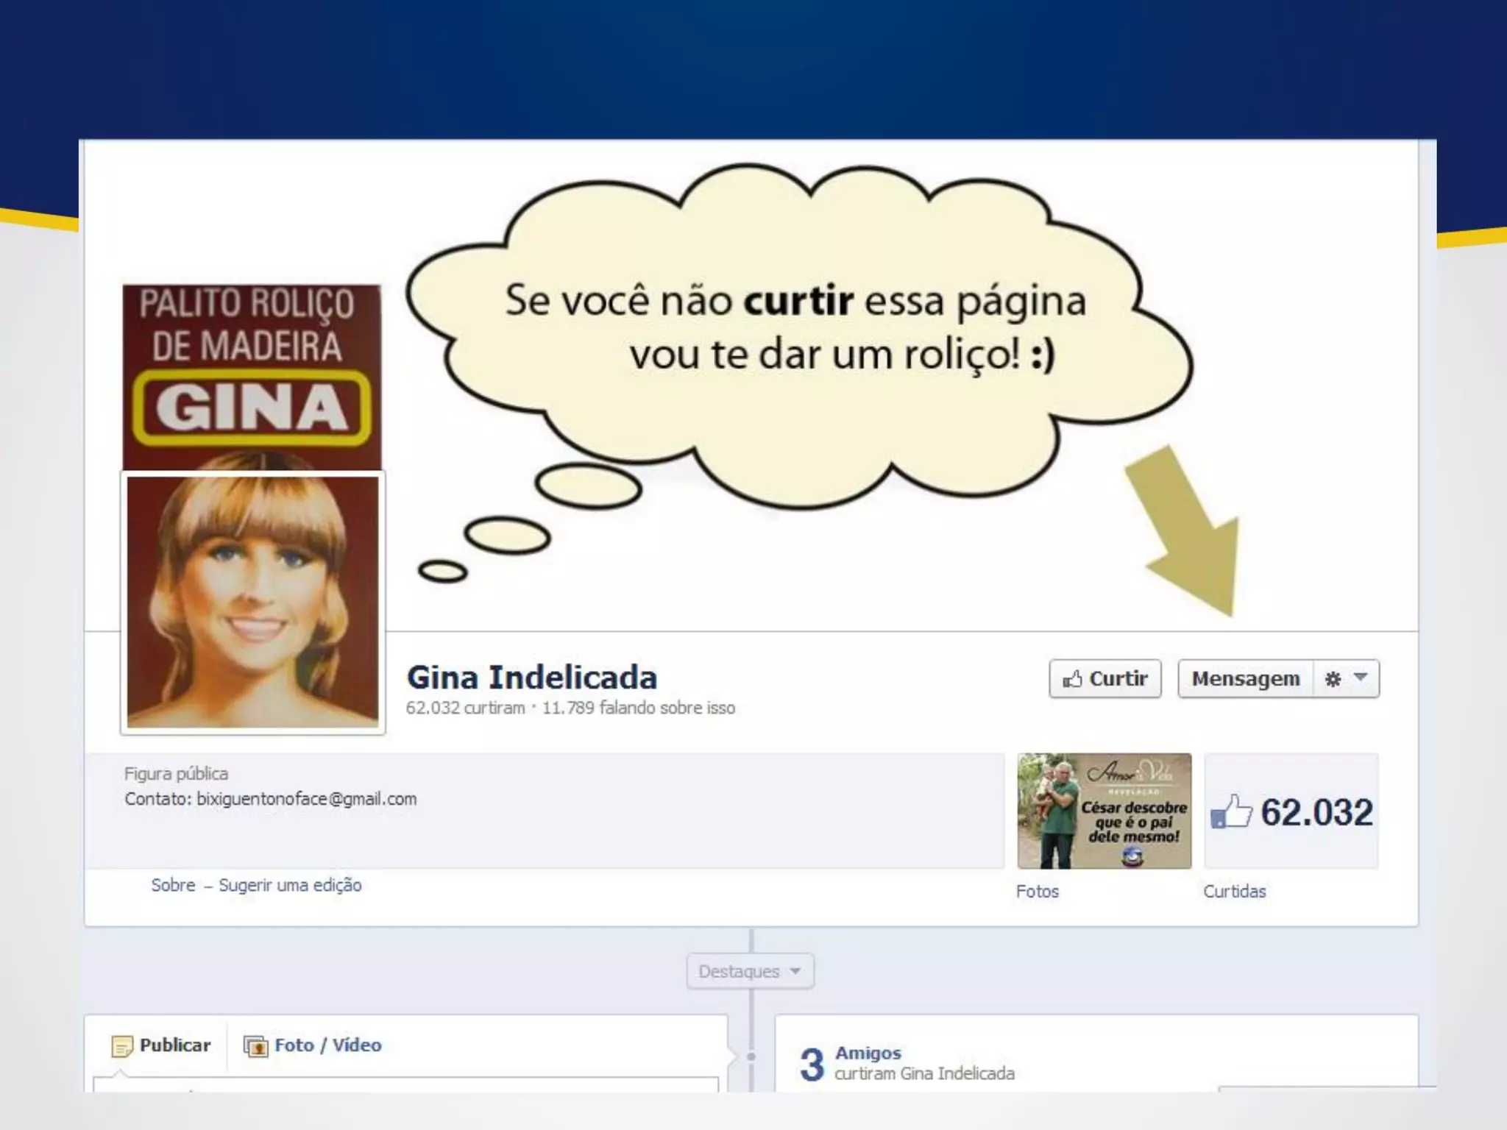Expand the arrow next to the gear

coord(1361,677)
